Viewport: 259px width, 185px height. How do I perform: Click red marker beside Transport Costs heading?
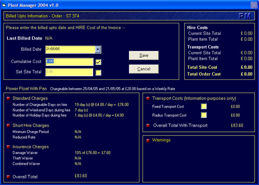point(148,98)
